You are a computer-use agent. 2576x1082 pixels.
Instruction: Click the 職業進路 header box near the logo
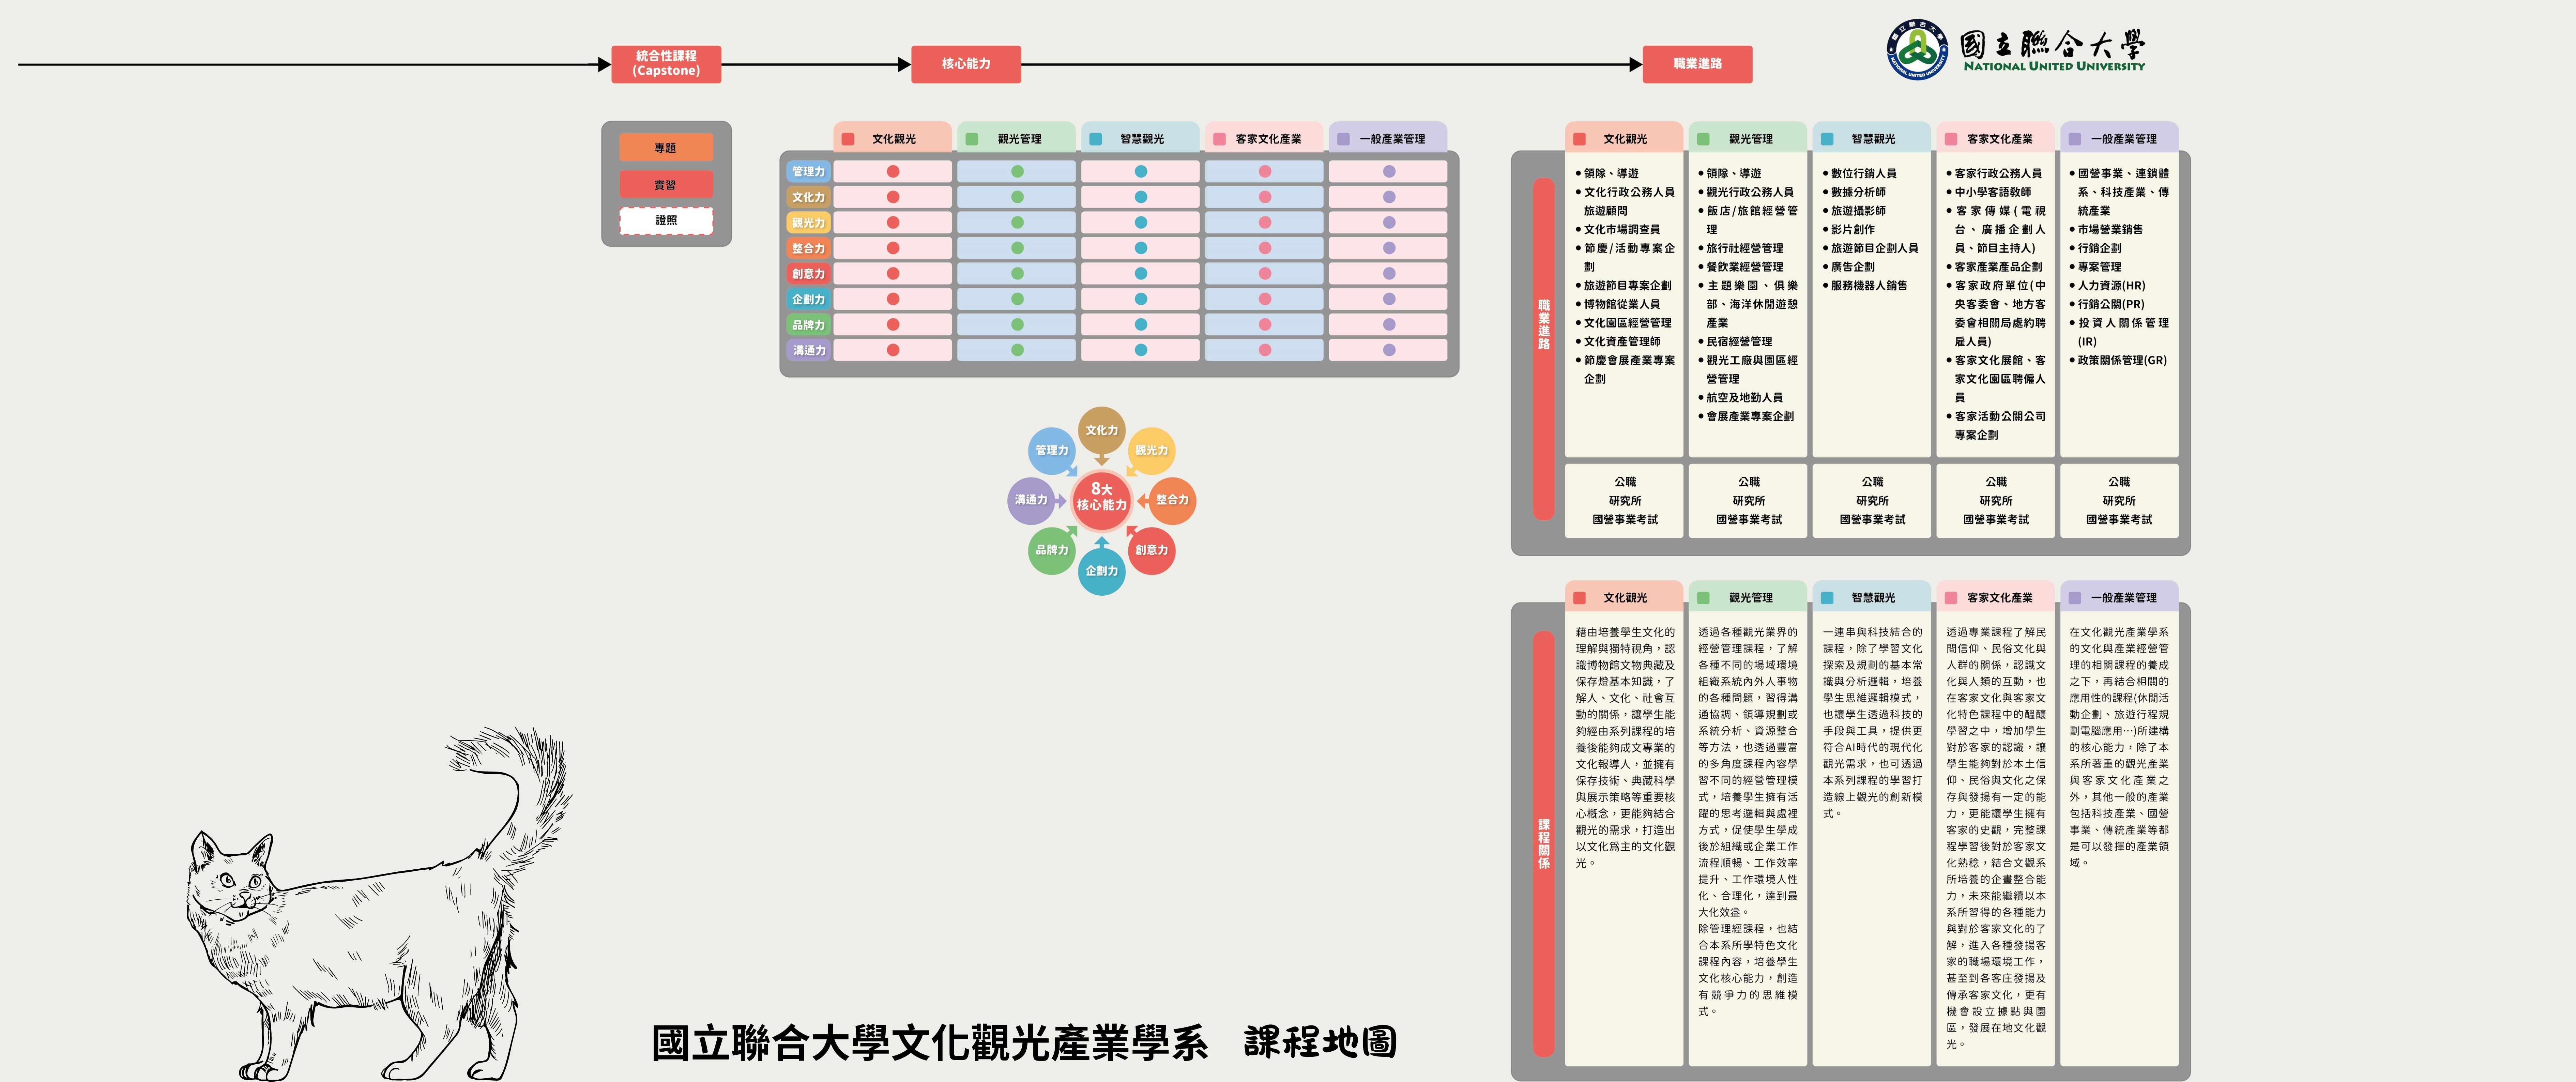point(1697,64)
